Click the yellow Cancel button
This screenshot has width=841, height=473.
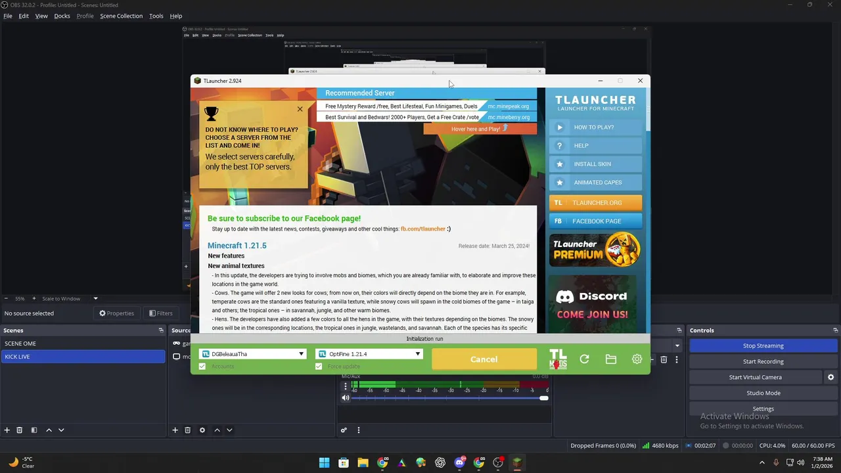tap(484, 359)
